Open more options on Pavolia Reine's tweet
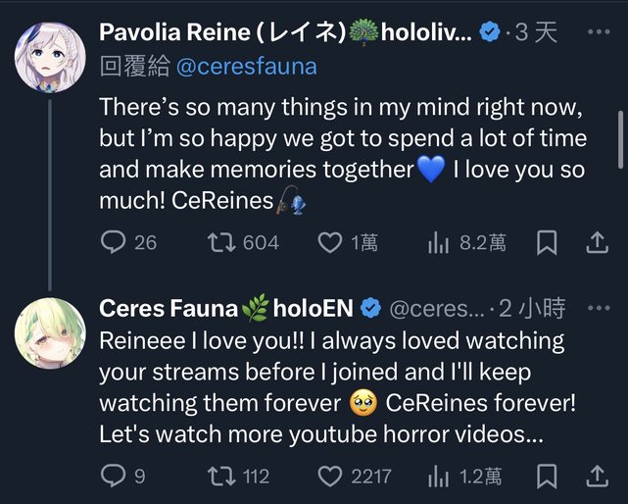Viewport: 628px width, 504px height. pyautogui.click(x=598, y=32)
